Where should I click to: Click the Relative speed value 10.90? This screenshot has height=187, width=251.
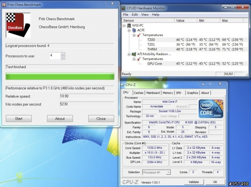pyautogui.click(x=87, y=96)
